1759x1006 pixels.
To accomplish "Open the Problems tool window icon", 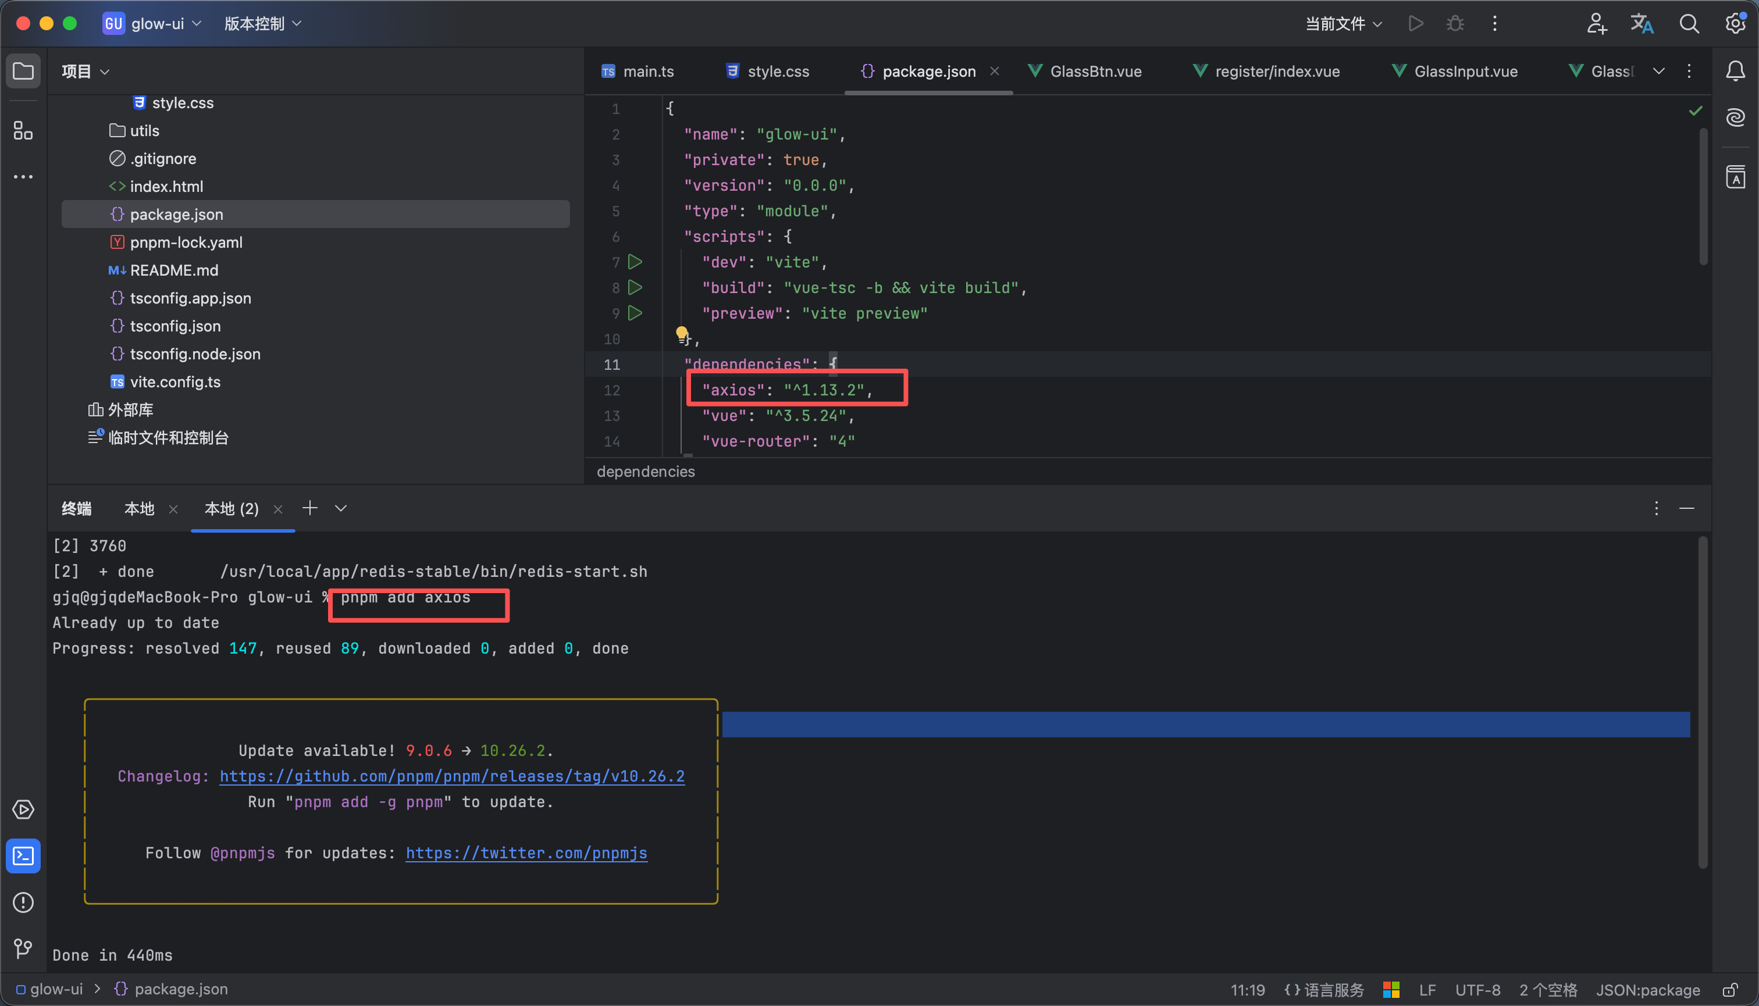I will pos(23,902).
